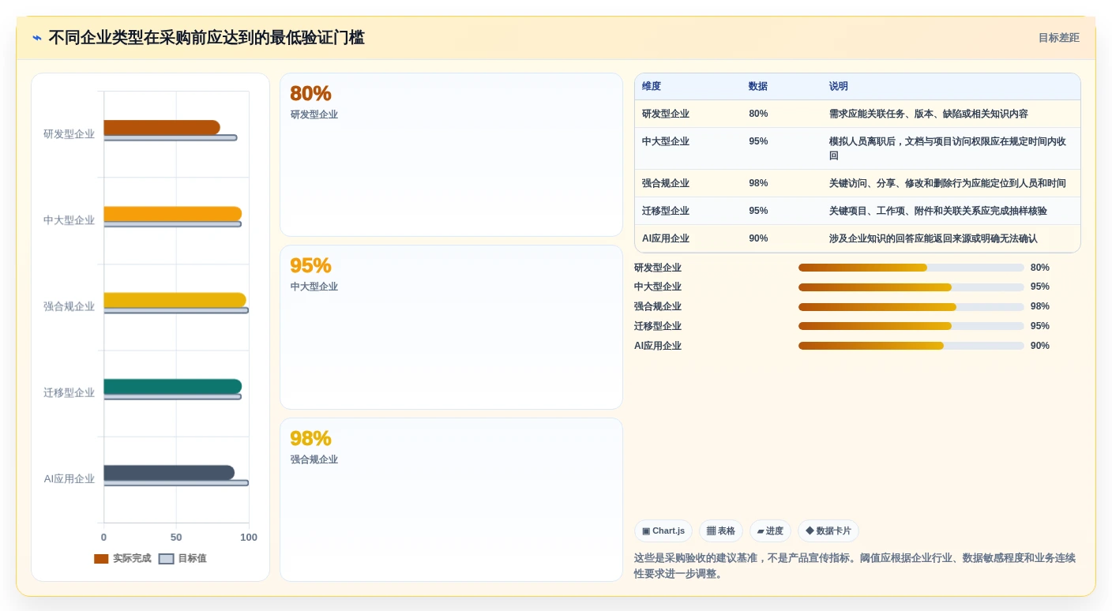Click the footnote text about 采购验收的建议基准
This screenshot has width=1112, height=611.
click(x=855, y=566)
